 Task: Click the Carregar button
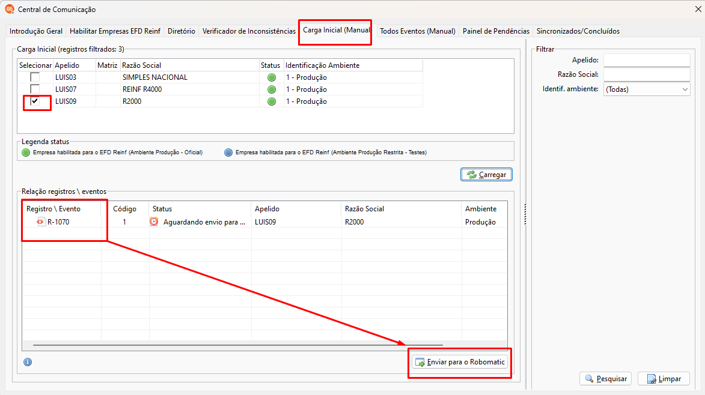pyautogui.click(x=486, y=175)
